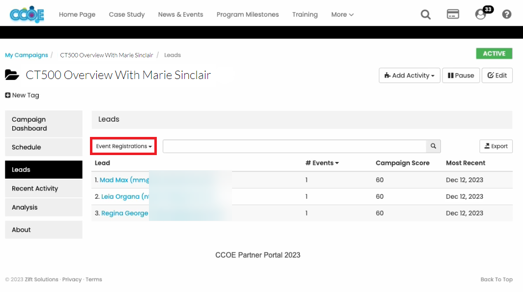The width and height of the screenshot is (523, 292).
Task: Click the CCOE logo
Action: (x=27, y=14)
